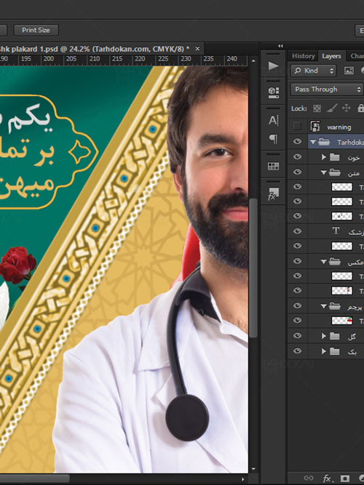Click the open folder icon of متن group
Screen dimensions: 364x485
[x=335, y=172]
